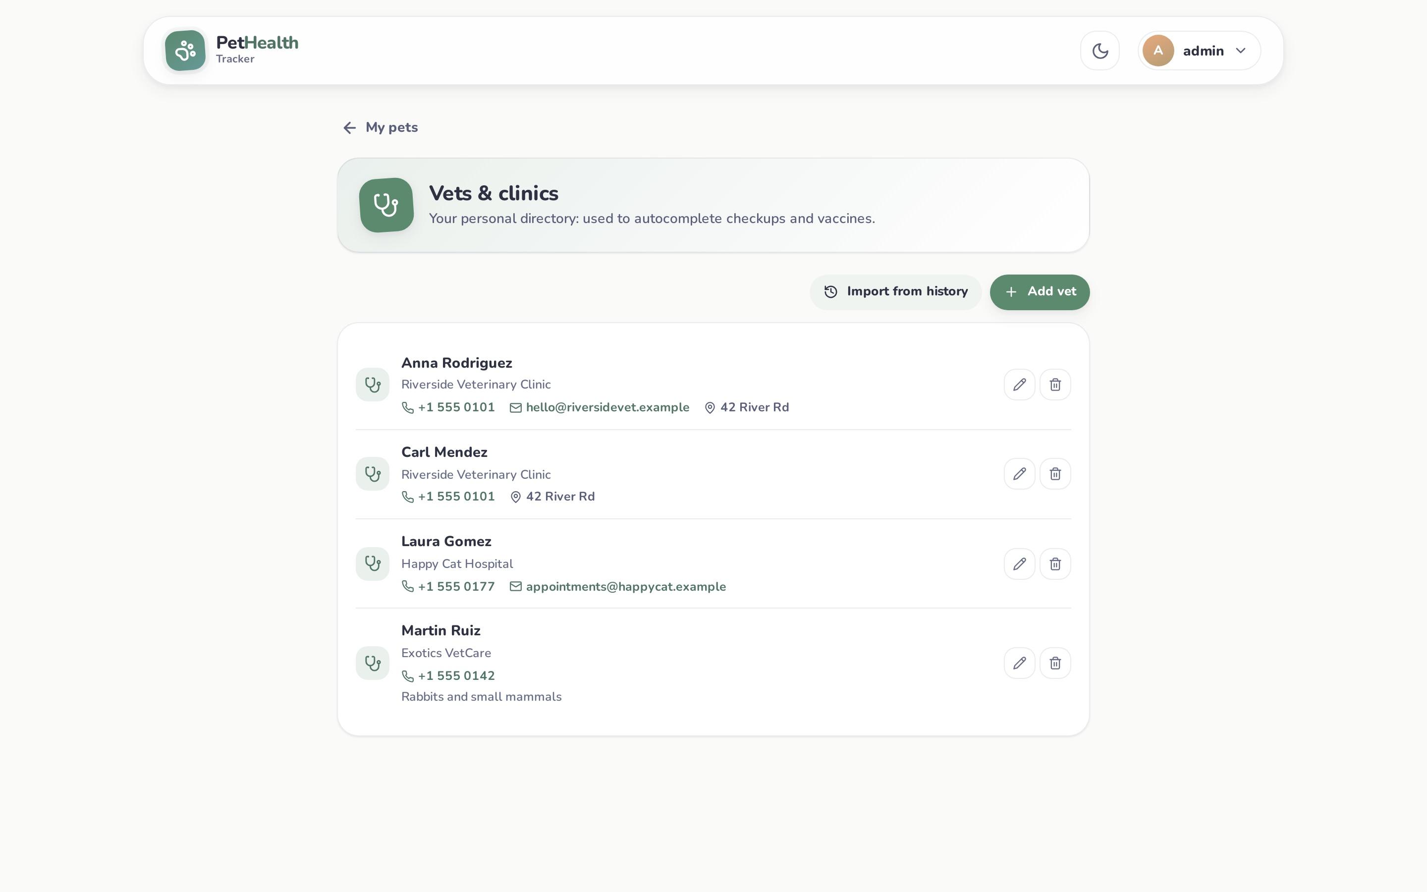Edit Anna Rodriguez entry
Viewport: 1427px width, 892px height.
pyautogui.click(x=1020, y=385)
